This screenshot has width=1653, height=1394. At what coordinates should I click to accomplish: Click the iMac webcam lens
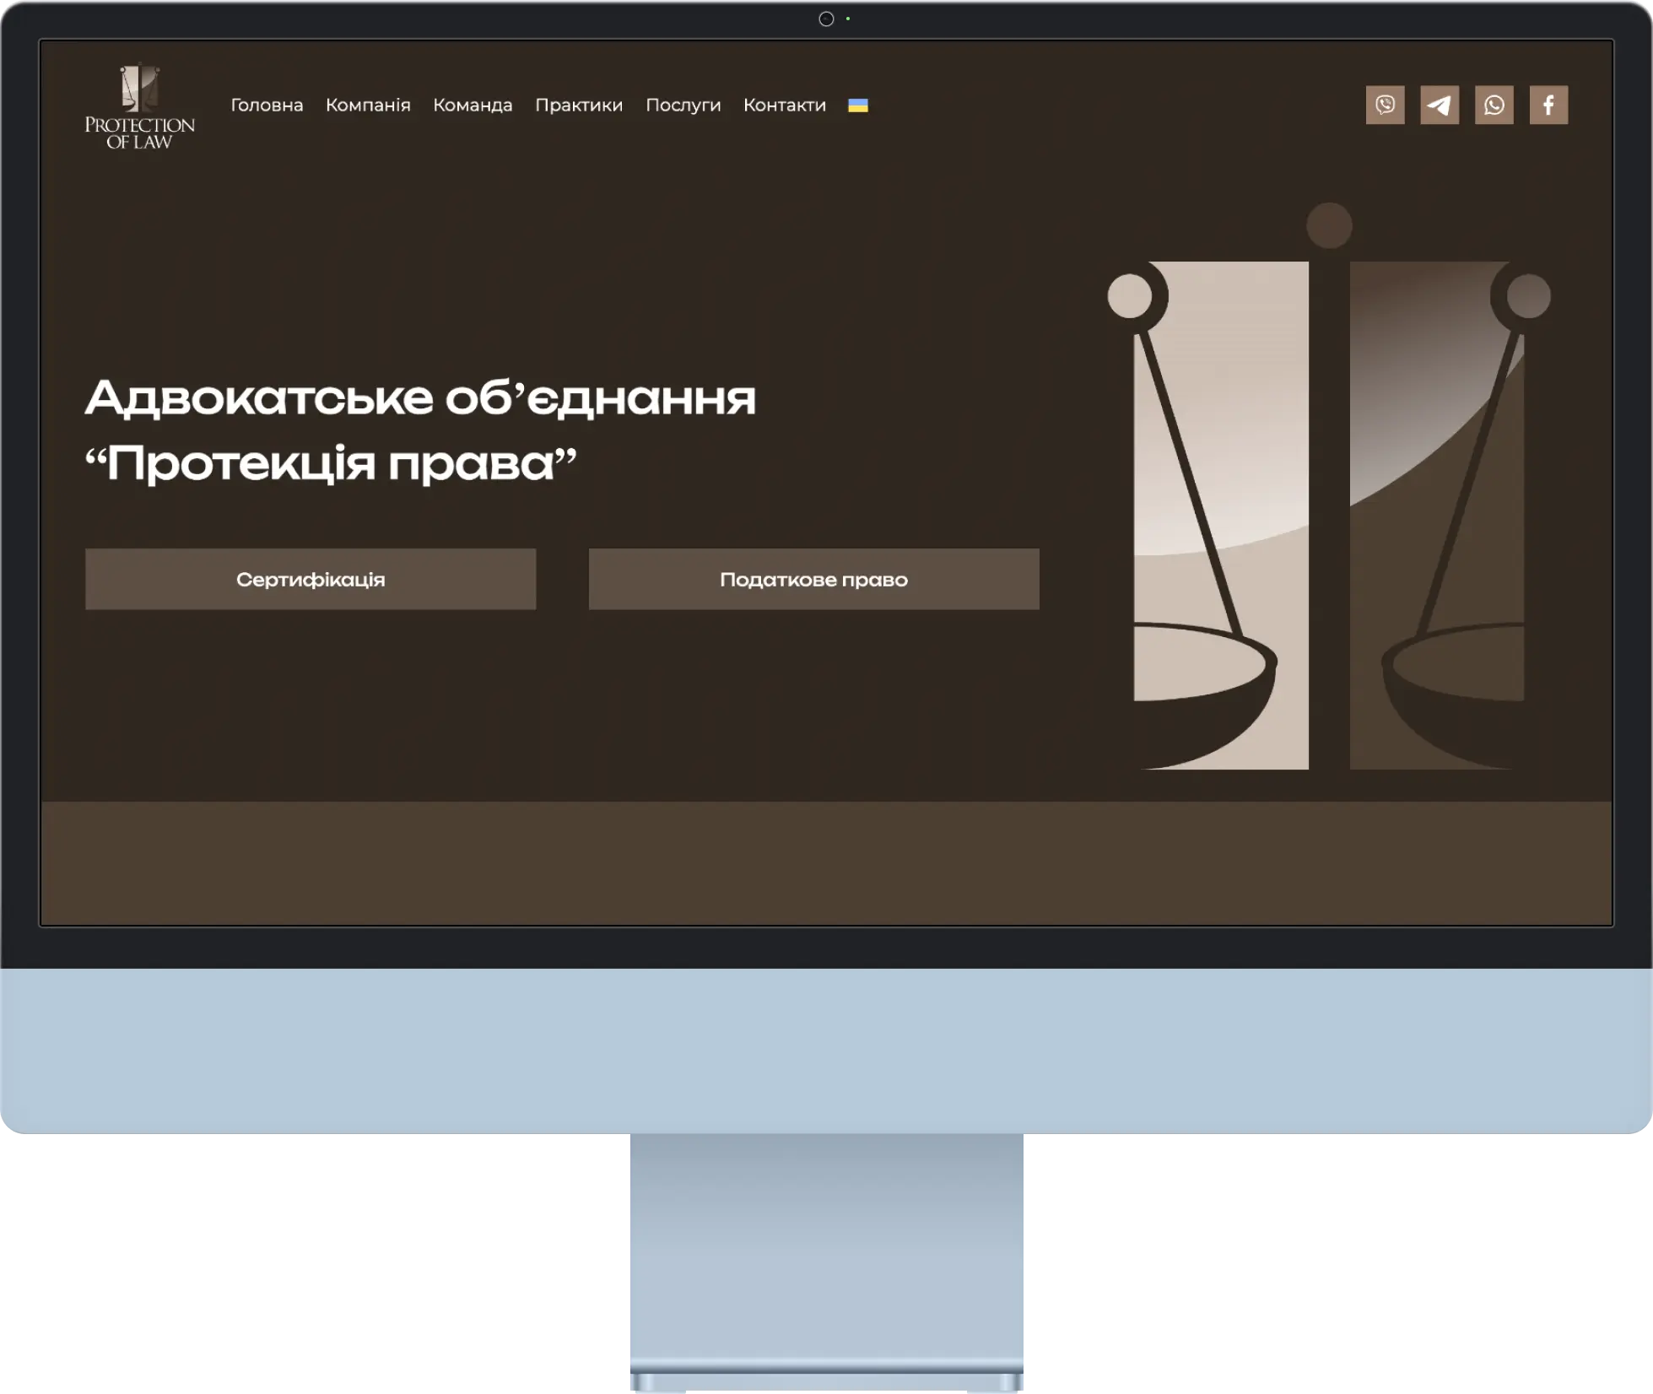point(826,19)
